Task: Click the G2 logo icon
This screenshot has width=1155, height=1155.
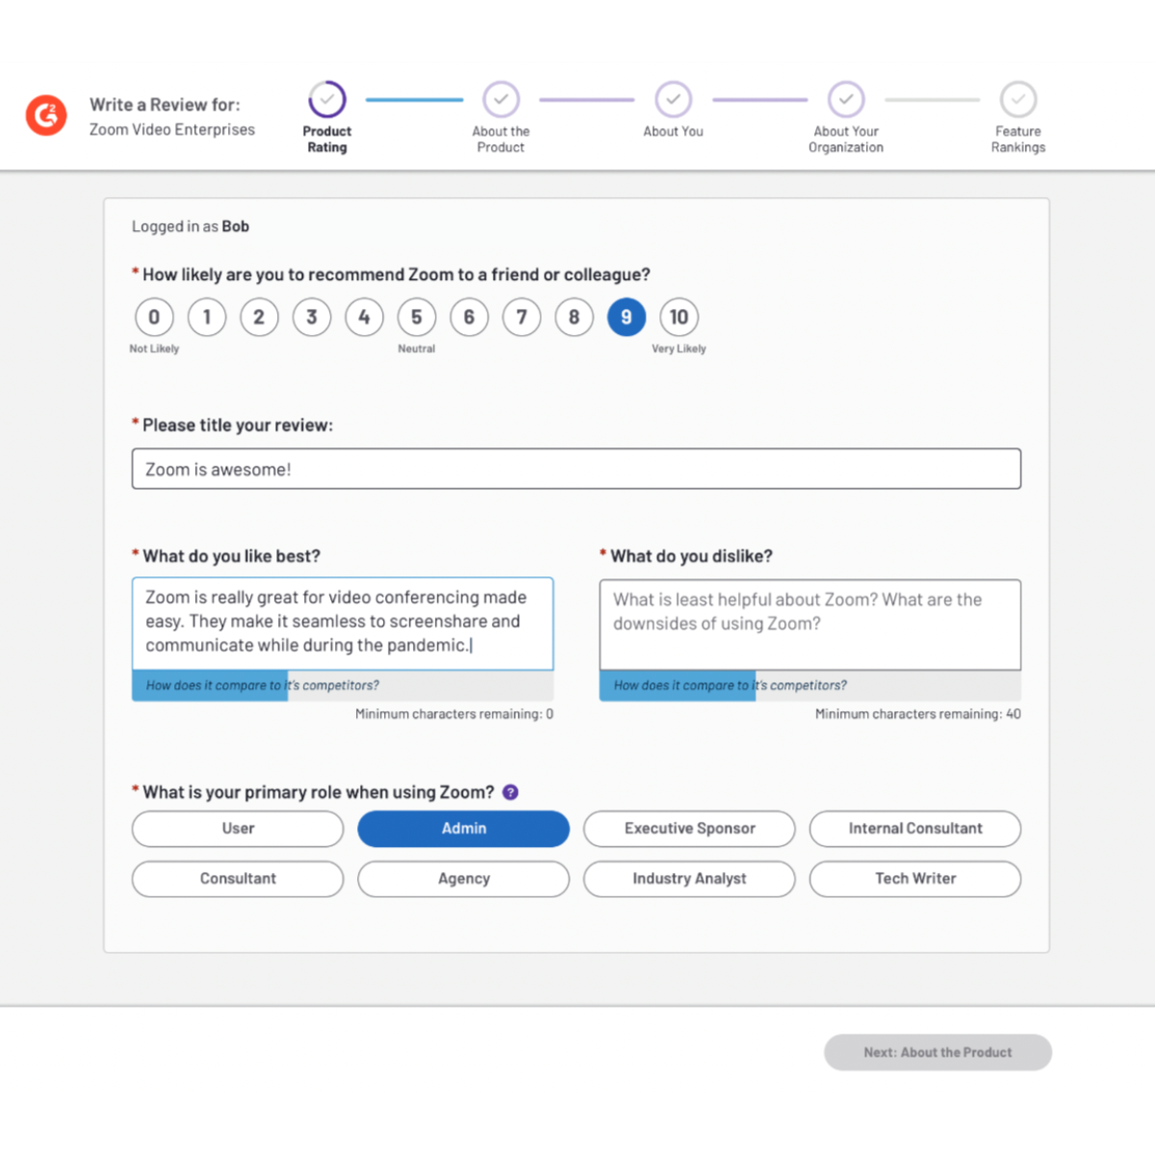Action: pyautogui.click(x=46, y=115)
